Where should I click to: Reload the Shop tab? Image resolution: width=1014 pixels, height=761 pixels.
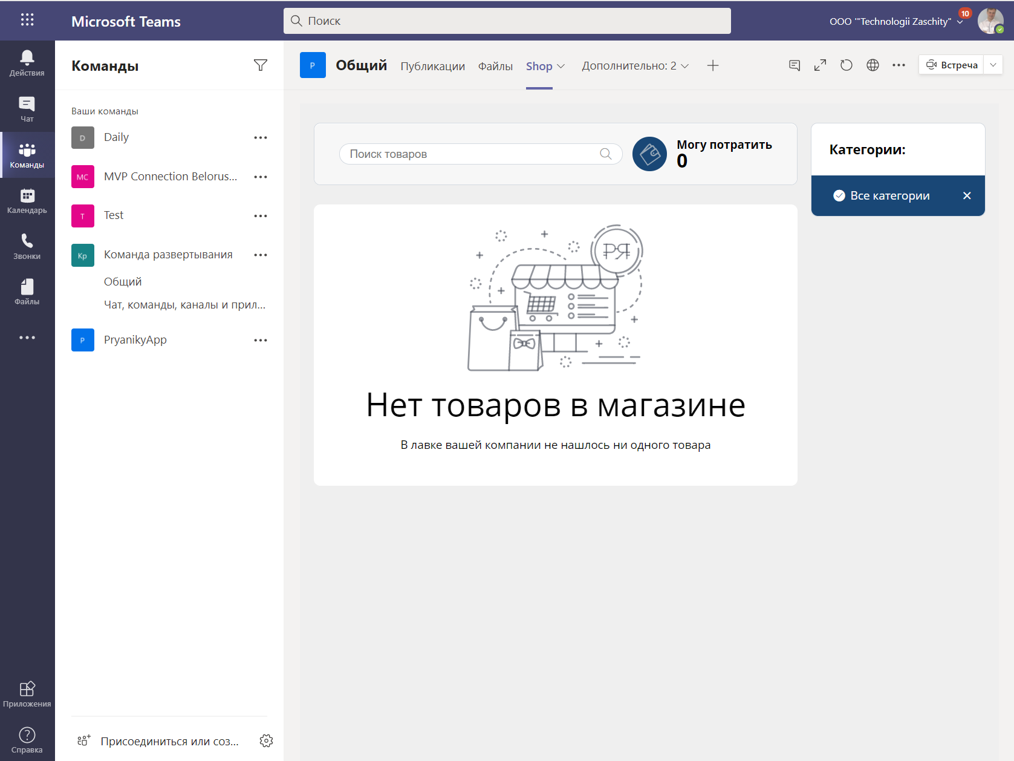[846, 65]
